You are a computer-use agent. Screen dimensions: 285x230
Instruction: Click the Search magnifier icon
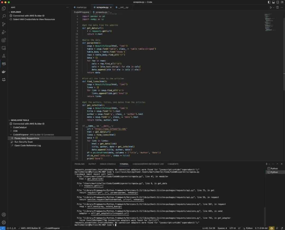4,16
